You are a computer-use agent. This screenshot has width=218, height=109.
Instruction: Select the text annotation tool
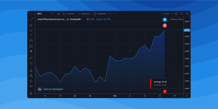[x=31, y=35]
